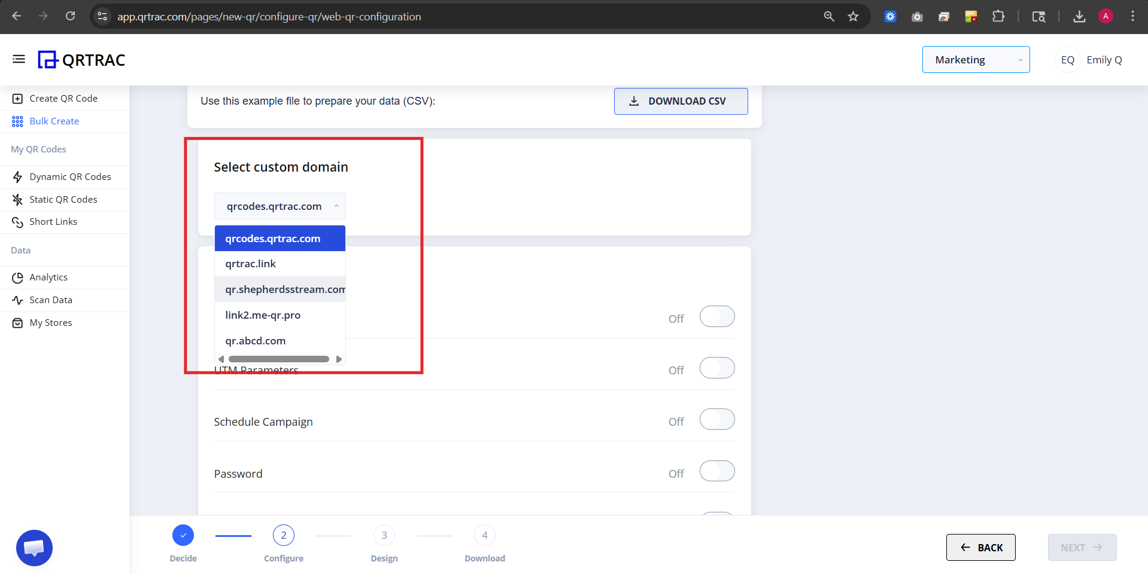The image size is (1148, 574).
Task: Turn on UTM Parameters
Action: (716, 368)
